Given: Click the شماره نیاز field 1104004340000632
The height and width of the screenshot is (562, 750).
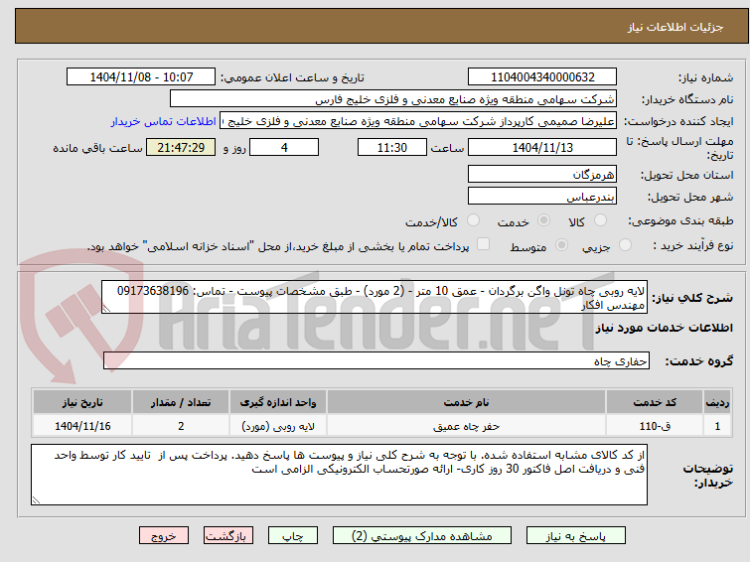Looking at the screenshot, I should coord(542,77).
